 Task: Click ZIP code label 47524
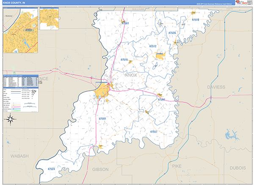pyautogui.click(x=51, y=169)
